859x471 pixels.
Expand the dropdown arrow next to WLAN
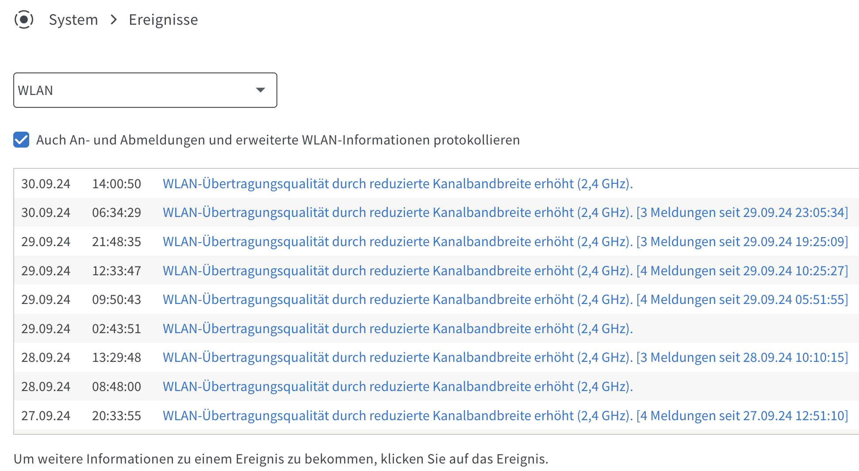click(261, 90)
